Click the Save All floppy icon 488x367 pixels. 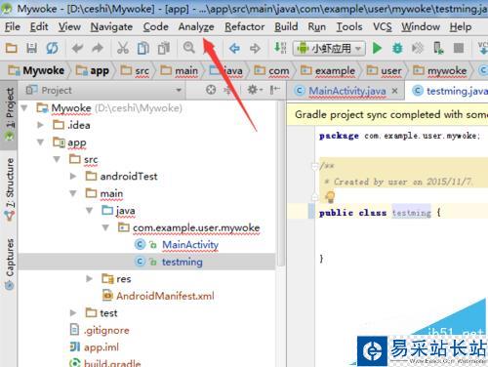tap(31, 48)
